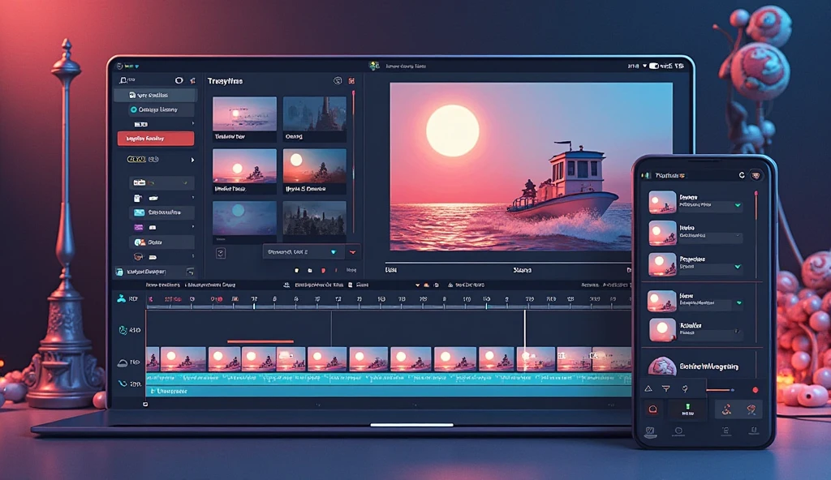831x480 pixels.
Task: Click the red outlined circle button on phone
Action: [x=653, y=409]
